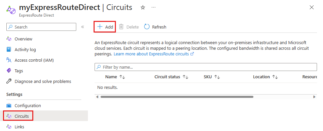Viewport: 323px width, 131px height.
Task: Sort the list by SKU arrows
Action: click(217, 77)
